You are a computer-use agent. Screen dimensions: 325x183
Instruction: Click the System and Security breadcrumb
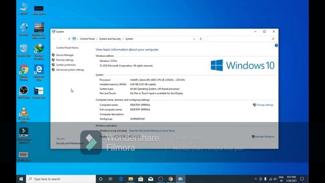click(110, 39)
